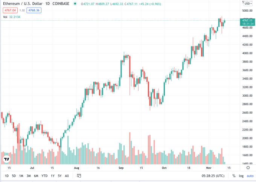Select the 5D time range
The image size is (256, 182).
(14, 176)
